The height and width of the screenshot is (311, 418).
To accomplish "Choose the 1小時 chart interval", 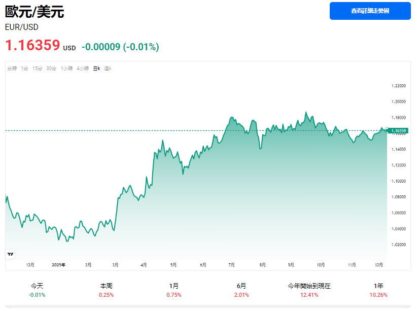I will pos(66,68).
